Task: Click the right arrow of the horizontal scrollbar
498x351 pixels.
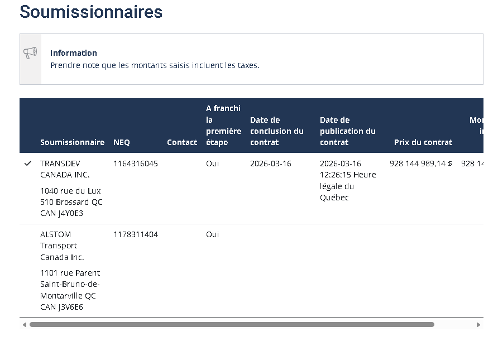Action: pos(478,325)
